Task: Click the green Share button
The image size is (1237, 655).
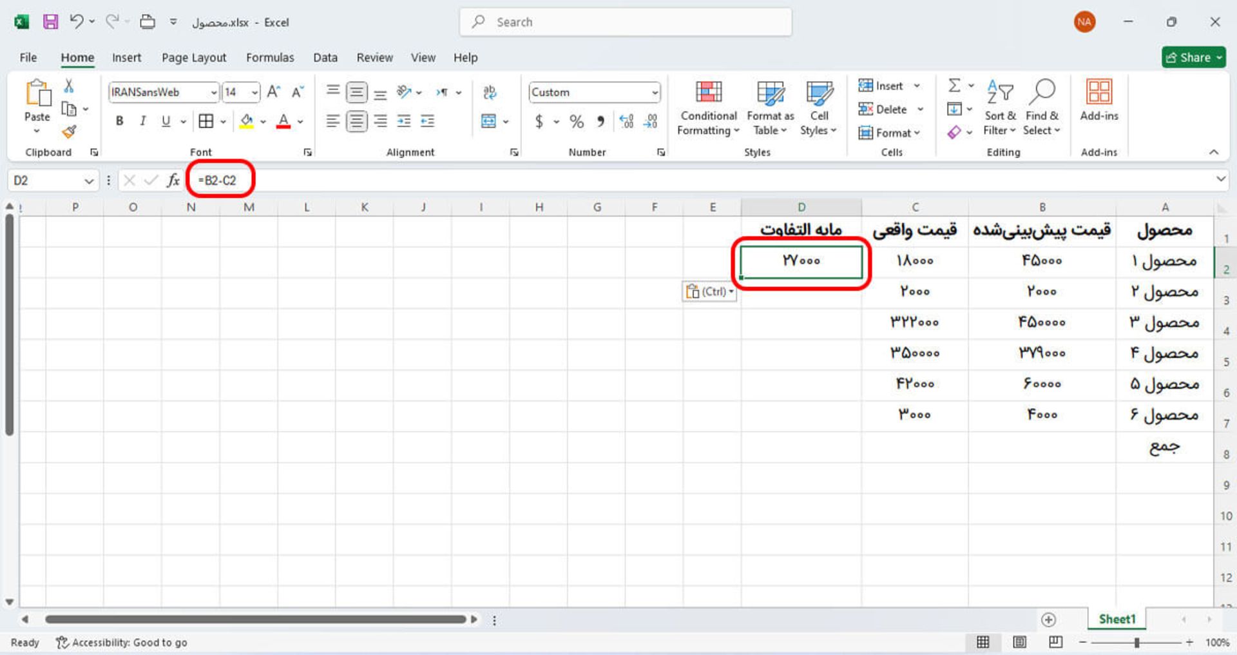Action: tap(1193, 57)
